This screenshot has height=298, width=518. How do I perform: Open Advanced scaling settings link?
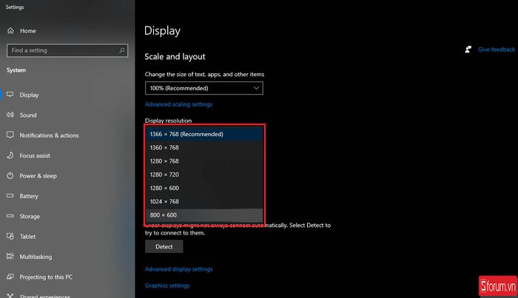click(179, 104)
